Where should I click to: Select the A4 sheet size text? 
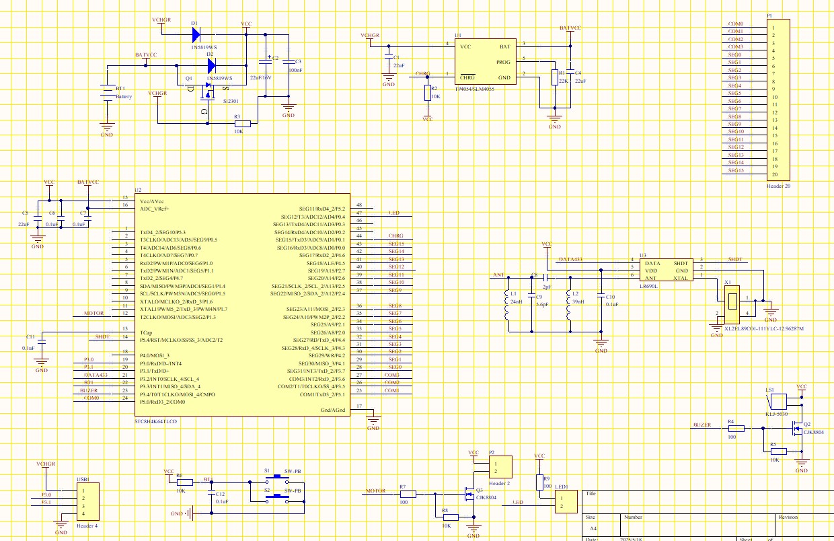pyautogui.click(x=592, y=529)
